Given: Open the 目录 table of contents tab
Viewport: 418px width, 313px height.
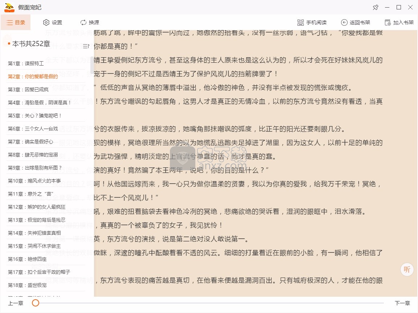Looking at the screenshot, I should 16,22.
